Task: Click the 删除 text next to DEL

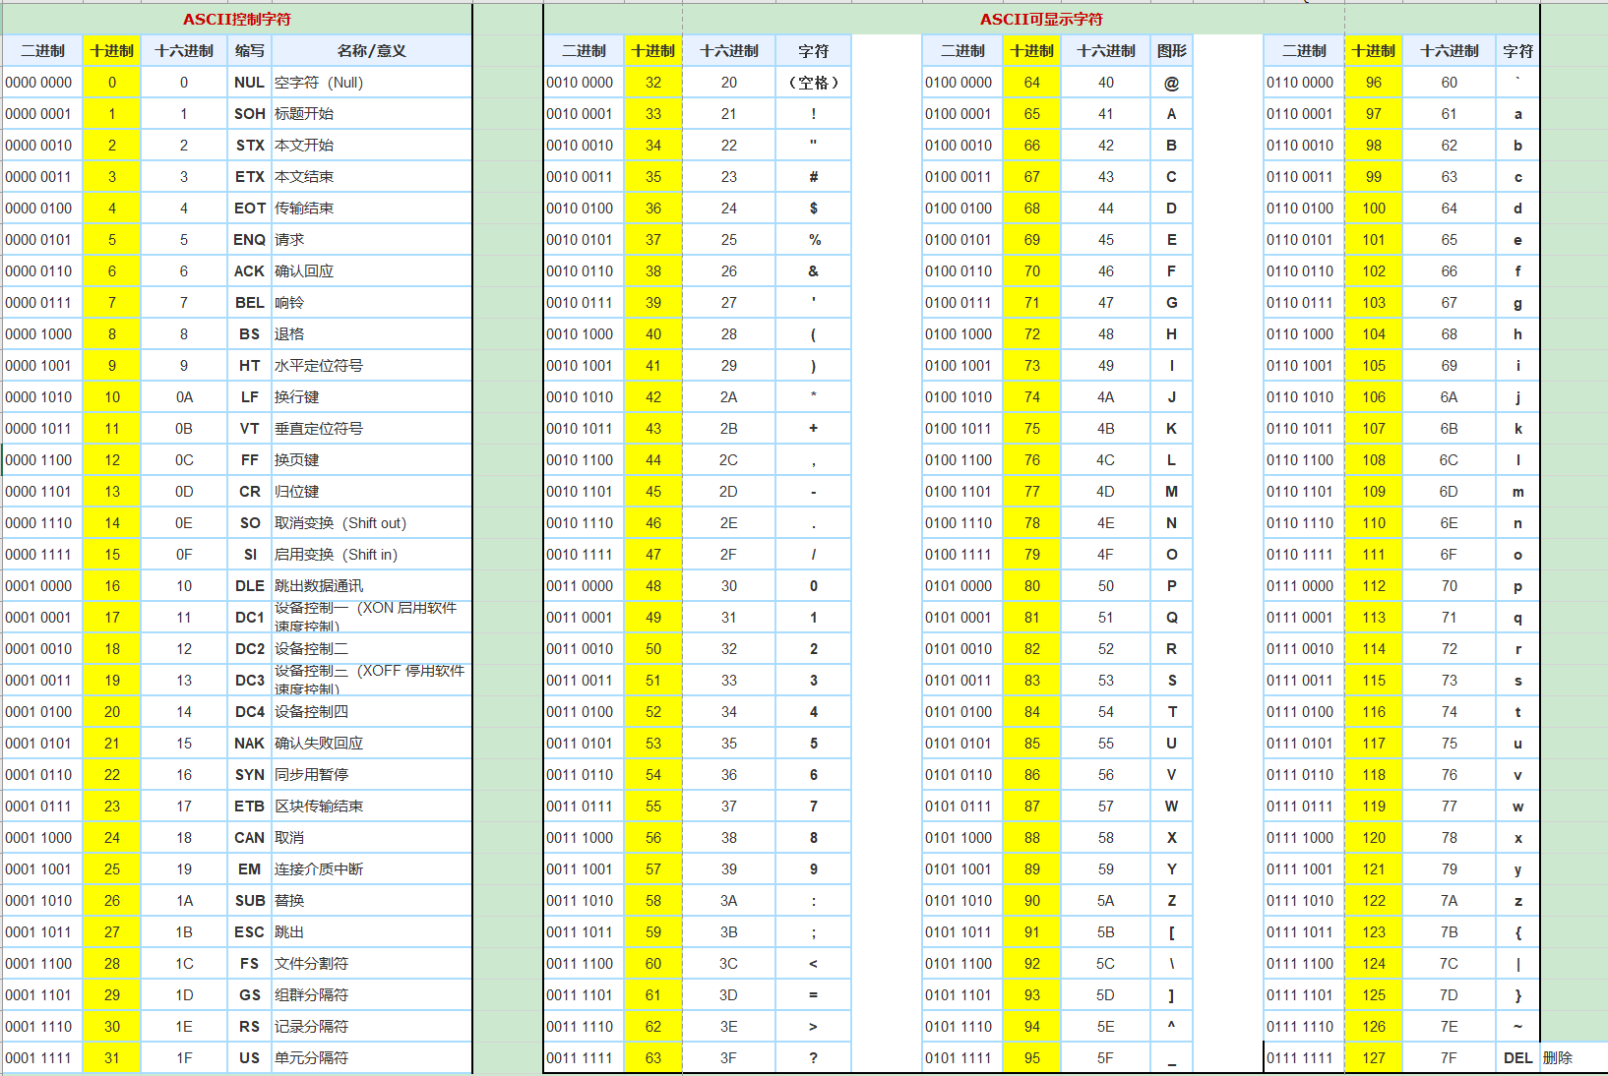Action: (x=1557, y=1057)
